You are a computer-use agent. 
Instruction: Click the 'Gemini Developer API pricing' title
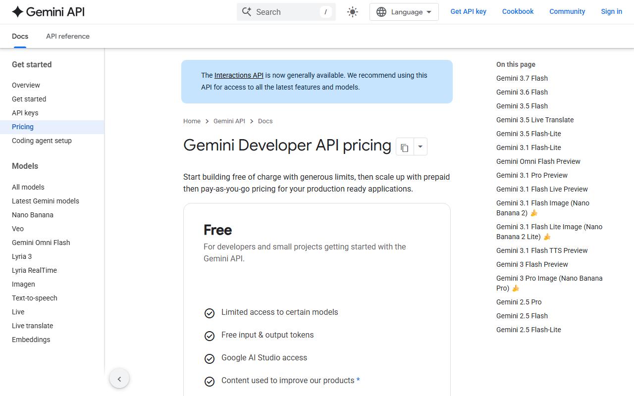287,145
